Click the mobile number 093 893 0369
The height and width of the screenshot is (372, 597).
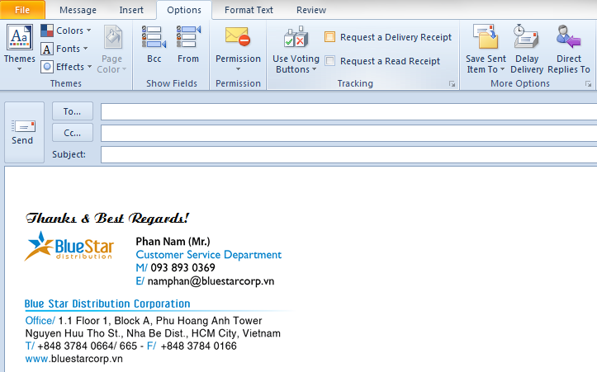(182, 268)
